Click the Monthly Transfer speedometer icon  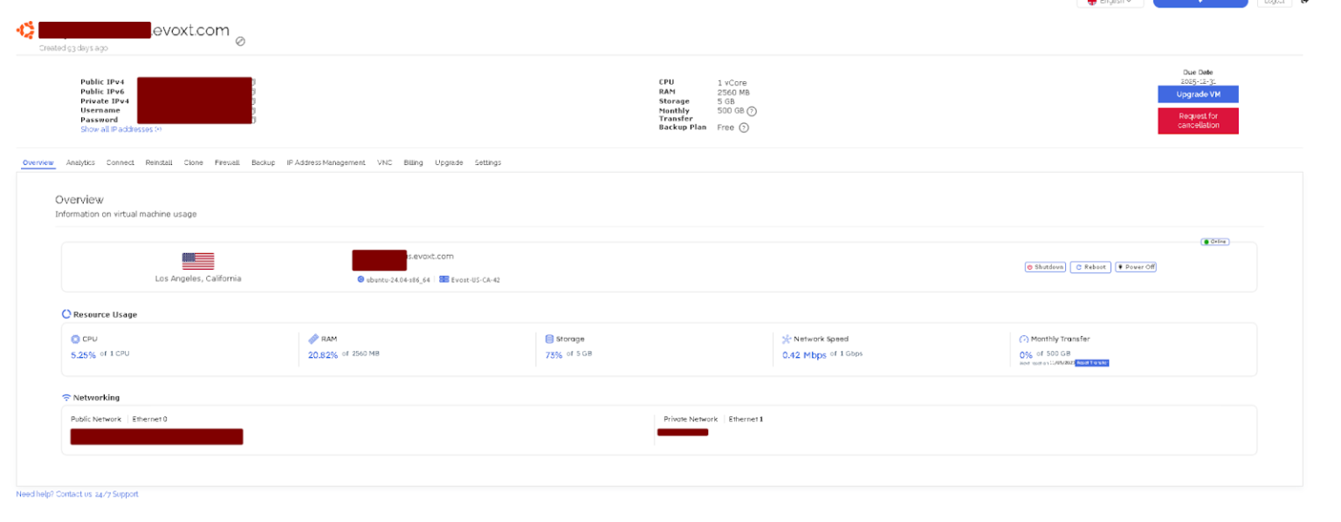[x=1024, y=339]
